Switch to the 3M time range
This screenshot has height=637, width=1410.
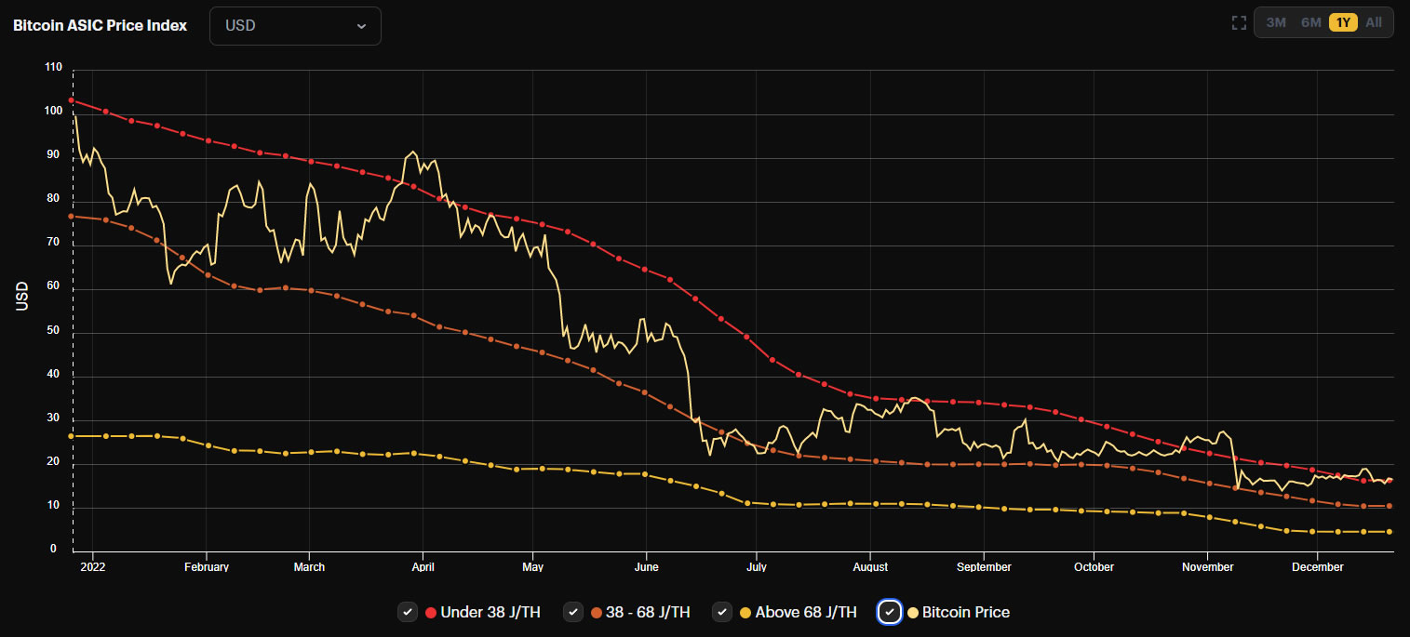[x=1276, y=22]
